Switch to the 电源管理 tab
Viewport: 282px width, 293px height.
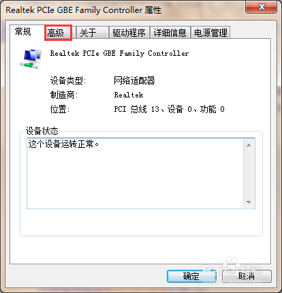(210, 33)
